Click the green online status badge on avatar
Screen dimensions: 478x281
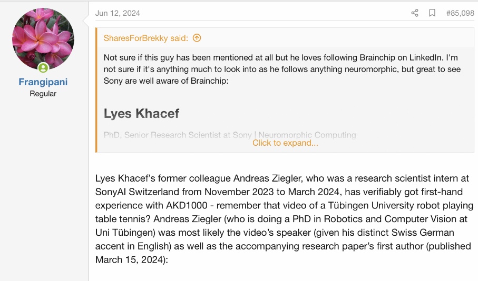[43, 68]
